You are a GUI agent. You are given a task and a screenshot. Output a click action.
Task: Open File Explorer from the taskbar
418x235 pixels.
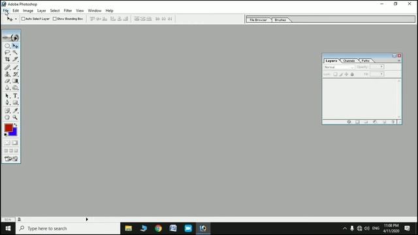(x=129, y=228)
